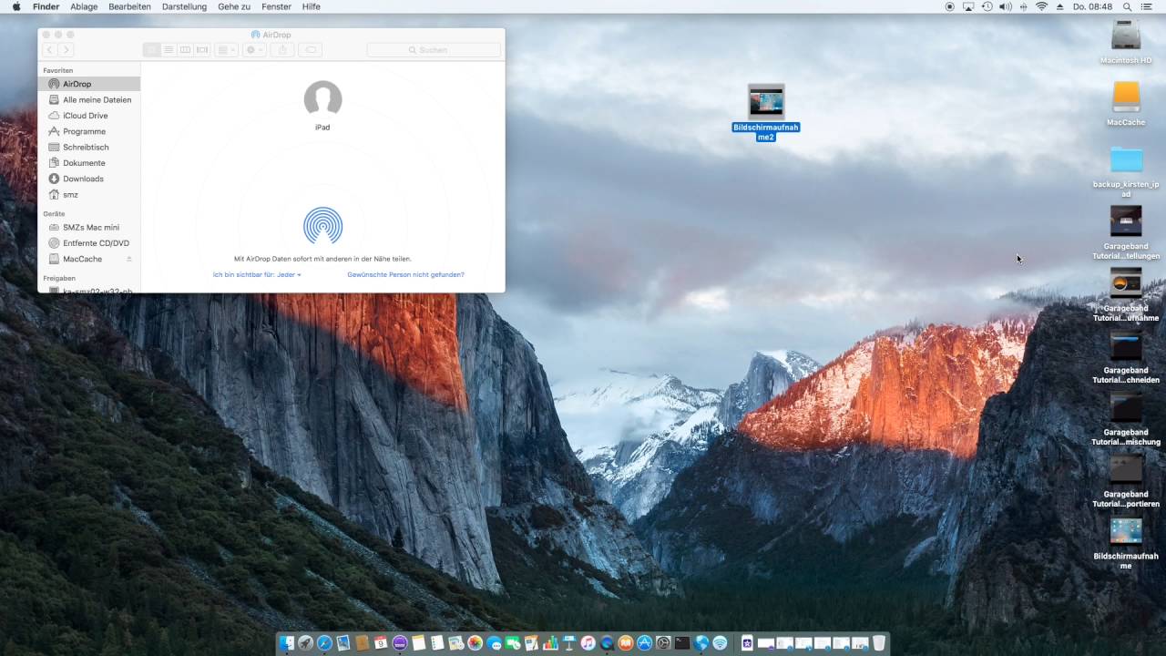
Task: Open the smz home folder
Action: (x=89, y=194)
